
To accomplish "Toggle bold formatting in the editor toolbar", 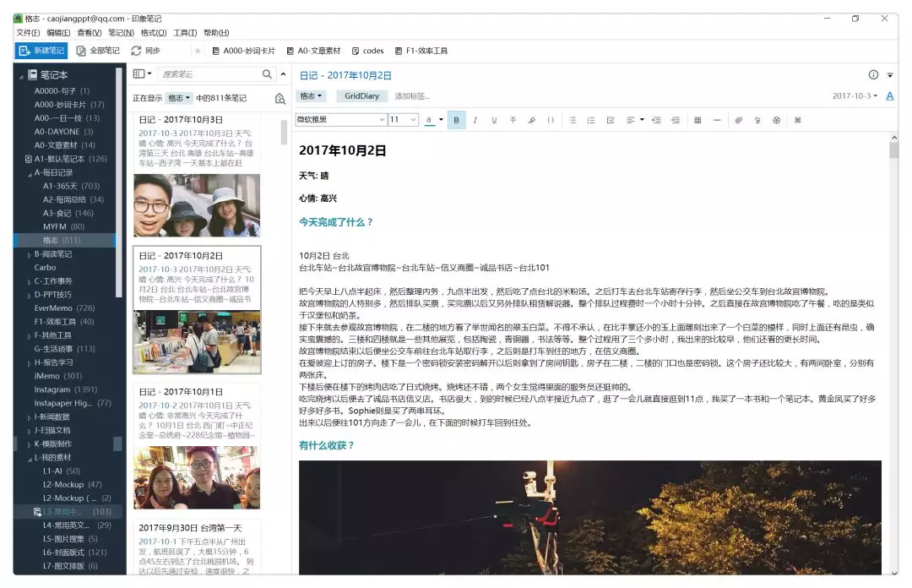I will (456, 120).
